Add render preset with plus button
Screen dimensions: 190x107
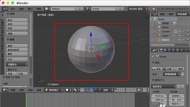pos(178,87)
